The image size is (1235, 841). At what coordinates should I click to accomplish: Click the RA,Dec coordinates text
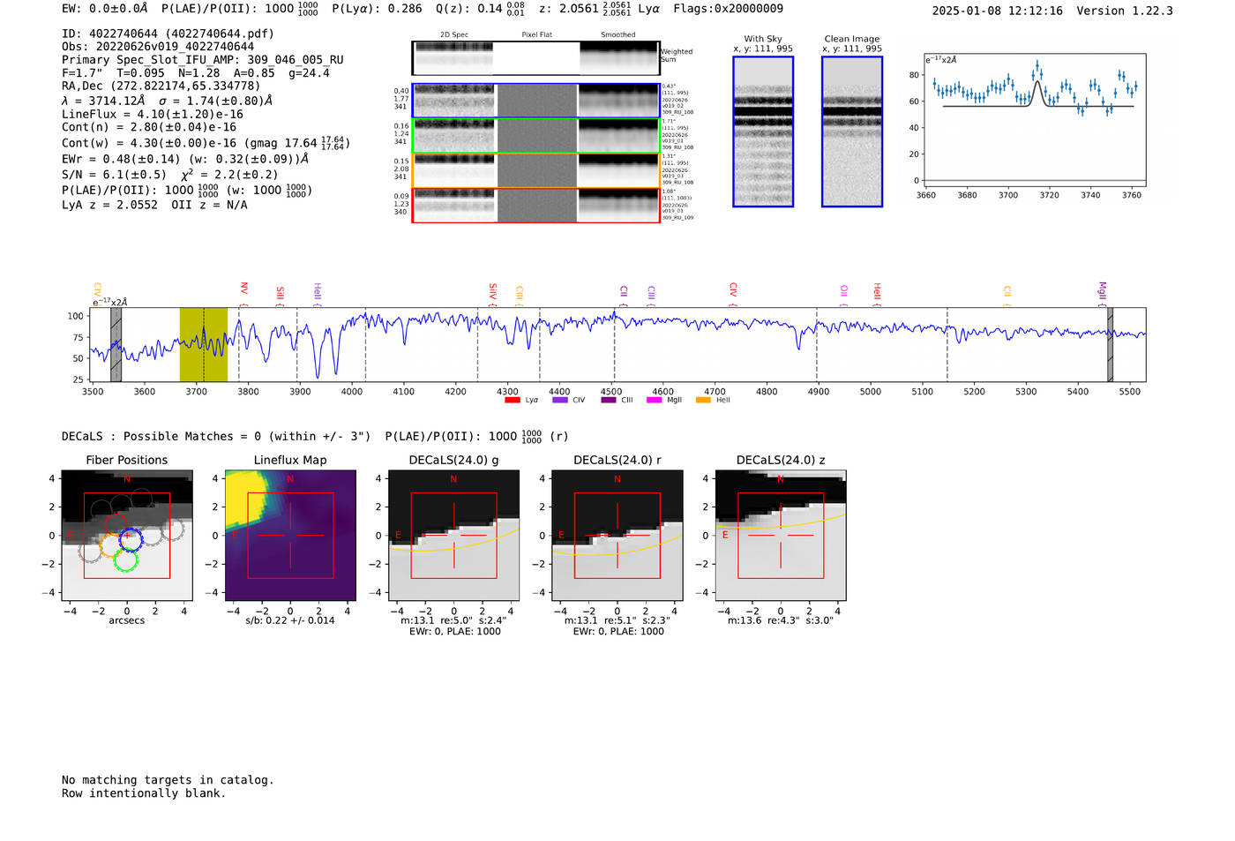[x=161, y=86]
